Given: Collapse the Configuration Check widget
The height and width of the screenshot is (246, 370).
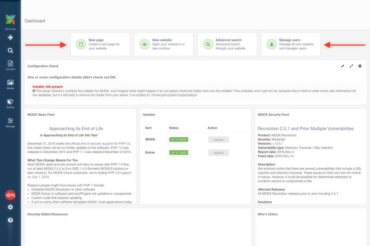Looking at the screenshot, I should (x=343, y=66).
